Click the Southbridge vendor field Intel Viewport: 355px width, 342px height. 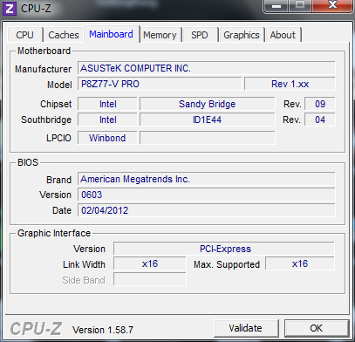107,120
